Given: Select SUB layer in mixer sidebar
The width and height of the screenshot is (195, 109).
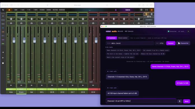Looking at the screenshot, I should pyautogui.click(x=3, y=32).
